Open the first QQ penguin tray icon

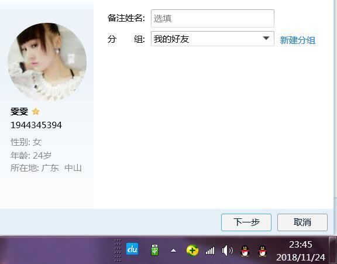tap(245, 251)
